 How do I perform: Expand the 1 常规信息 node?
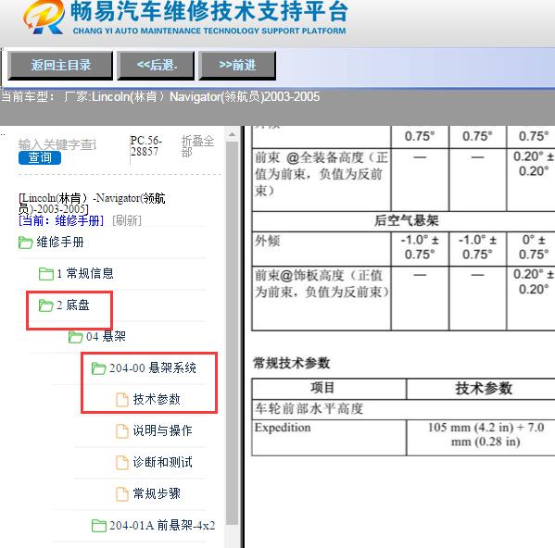point(85,273)
